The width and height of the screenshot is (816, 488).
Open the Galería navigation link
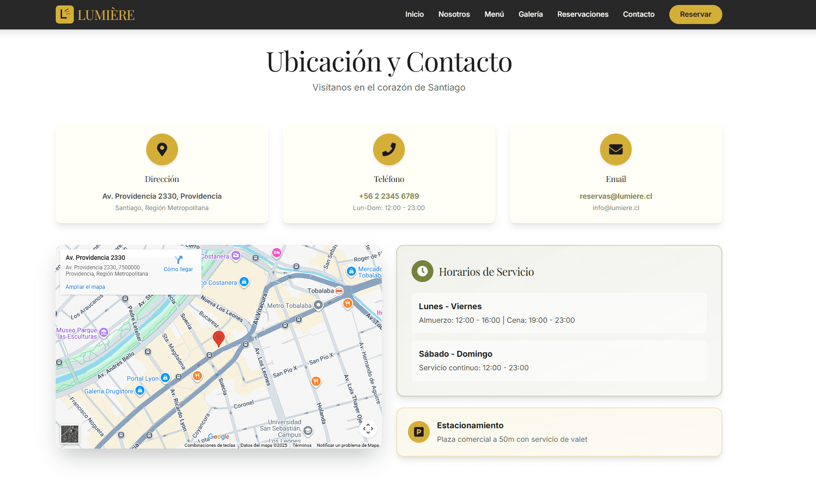(x=531, y=14)
